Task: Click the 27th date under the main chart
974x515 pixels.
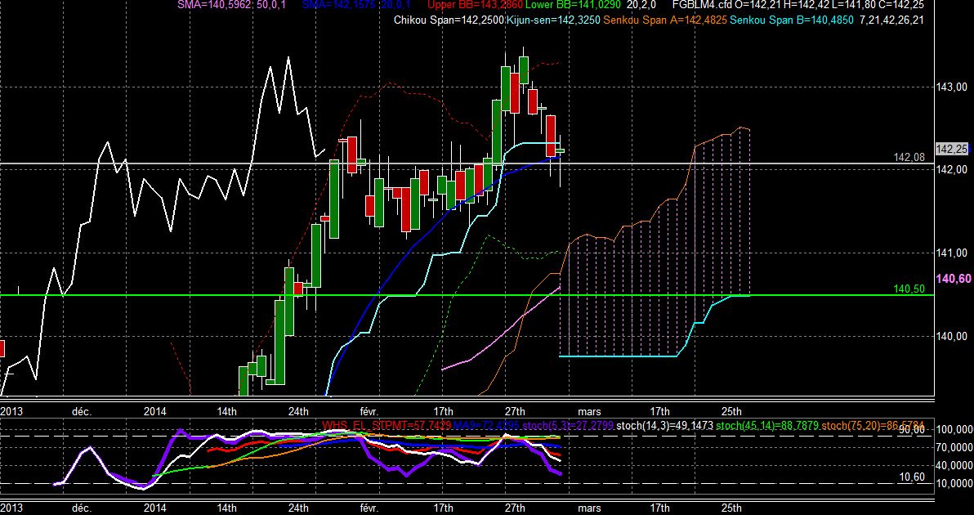Action: (515, 411)
